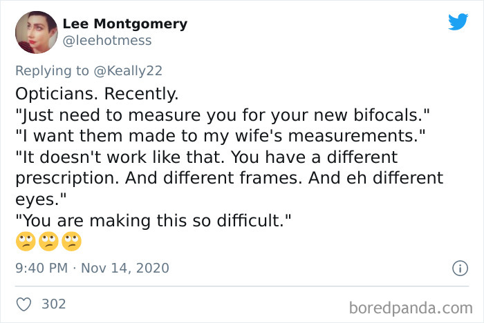
Task: Open the Lee Montgomery display name
Action: (124, 23)
